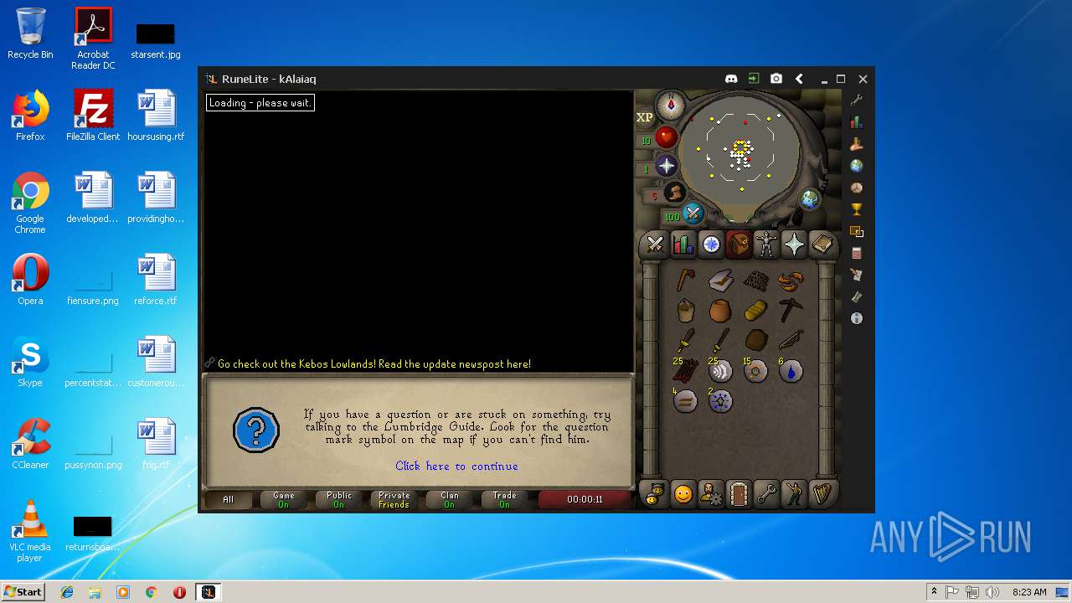Click the water runes stack of 6
This screenshot has height=603, width=1072.
click(791, 370)
